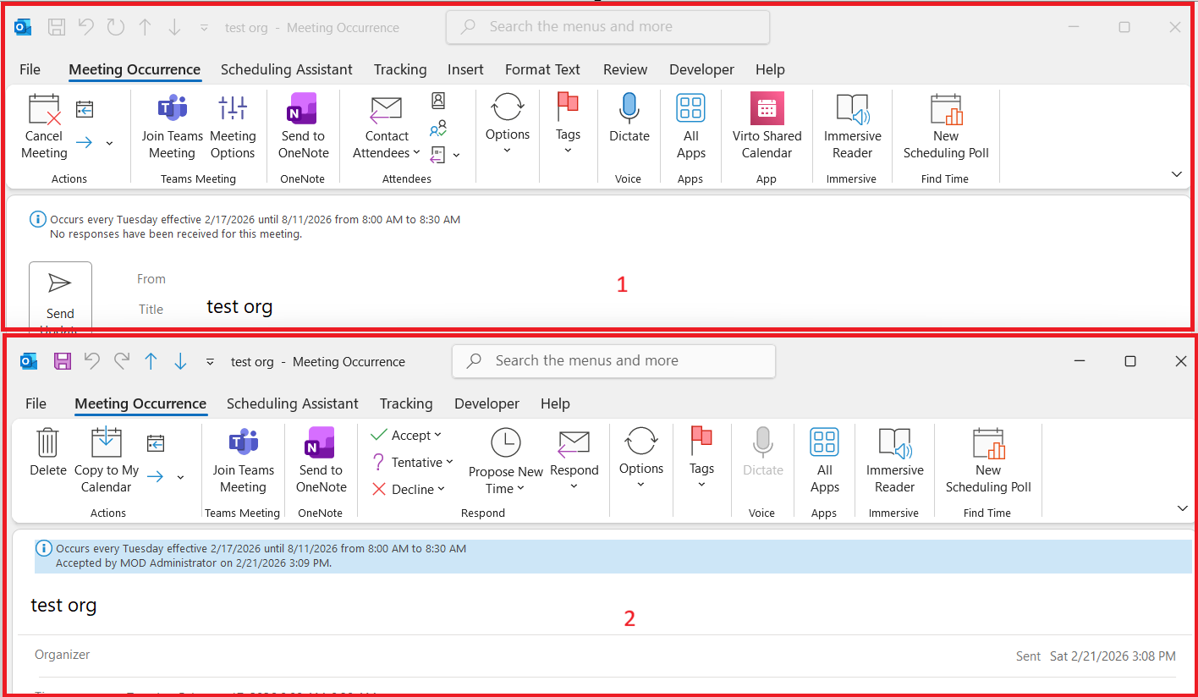The width and height of the screenshot is (1198, 697).
Task: Launch Immersive Reader in bottom window
Action: 894,461
